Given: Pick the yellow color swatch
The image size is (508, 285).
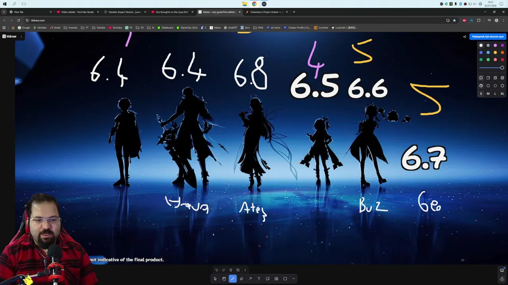Looking at the screenshot, I should point(495,53).
